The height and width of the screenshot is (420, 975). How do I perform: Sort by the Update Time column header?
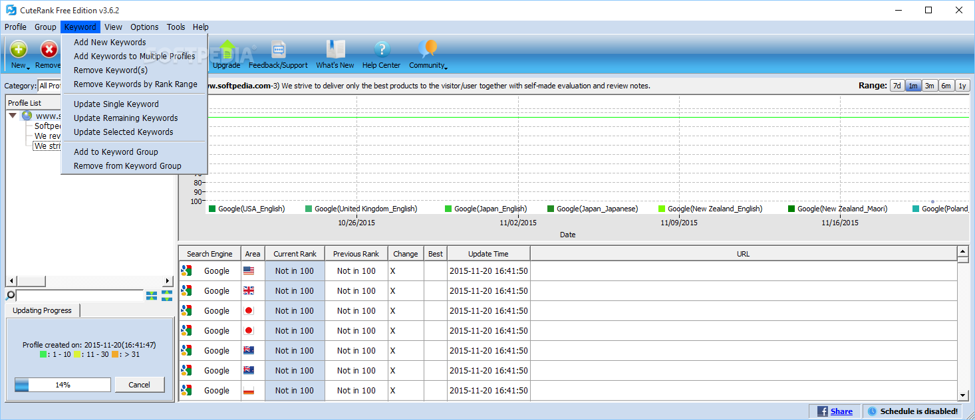click(489, 254)
